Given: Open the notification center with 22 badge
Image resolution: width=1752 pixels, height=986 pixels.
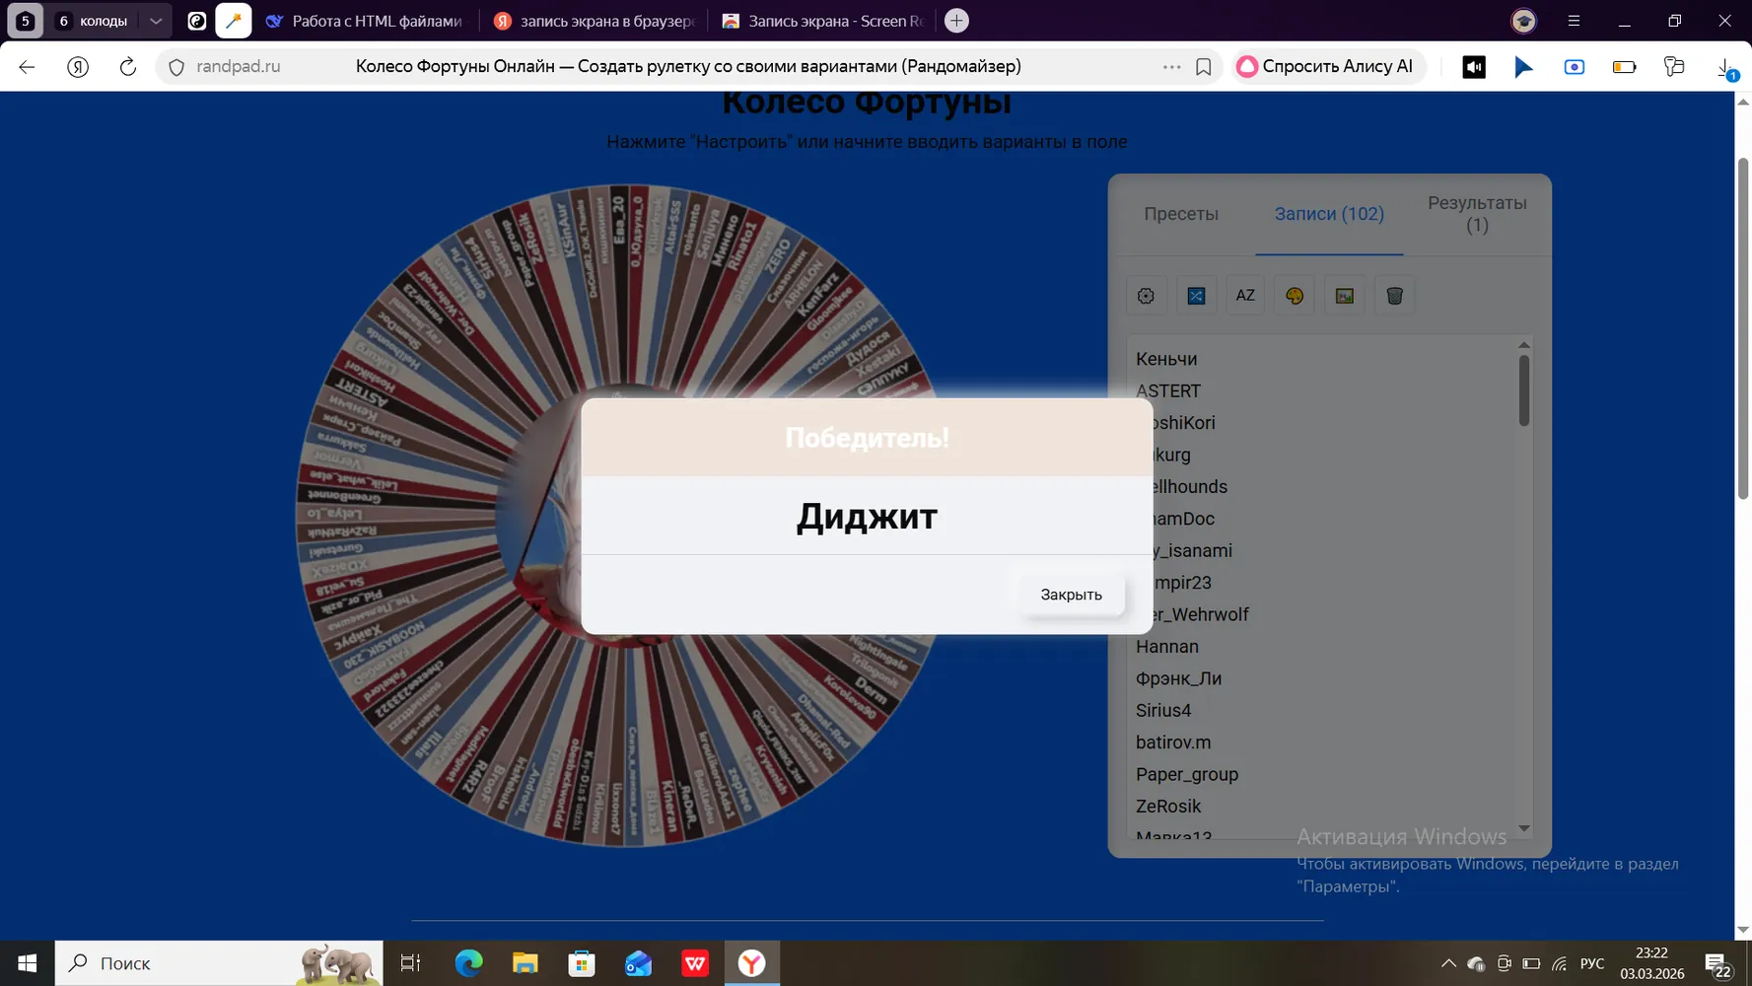Looking at the screenshot, I should pyautogui.click(x=1719, y=966).
